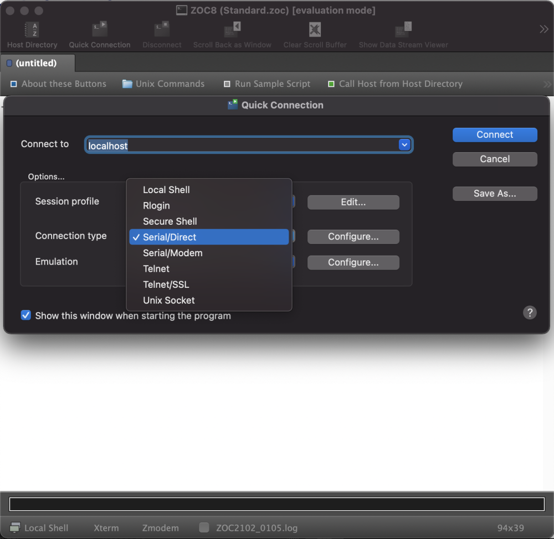
Task: Click the Local Shell status bar icon
Action: [x=15, y=528]
